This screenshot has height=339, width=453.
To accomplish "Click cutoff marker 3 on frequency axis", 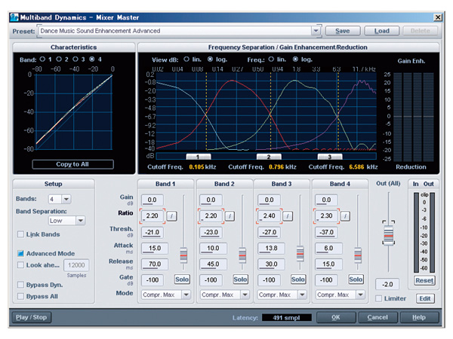I will 330,157.
